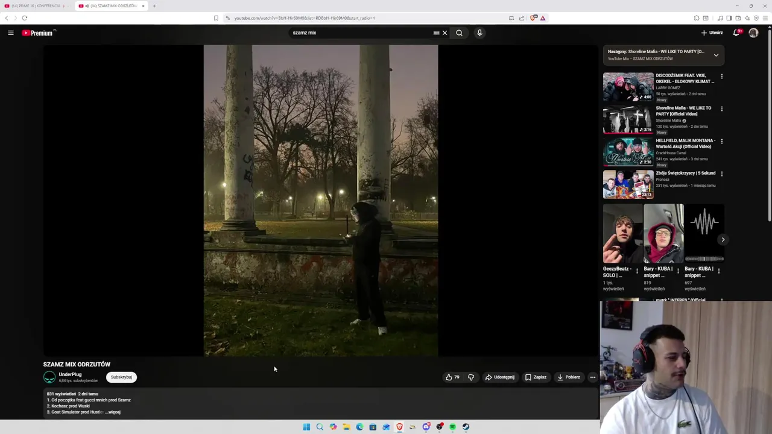Image resolution: width=772 pixels, height=434 pixels.
Task: Share video via Udostępnij button
Action: coord(500,377)
